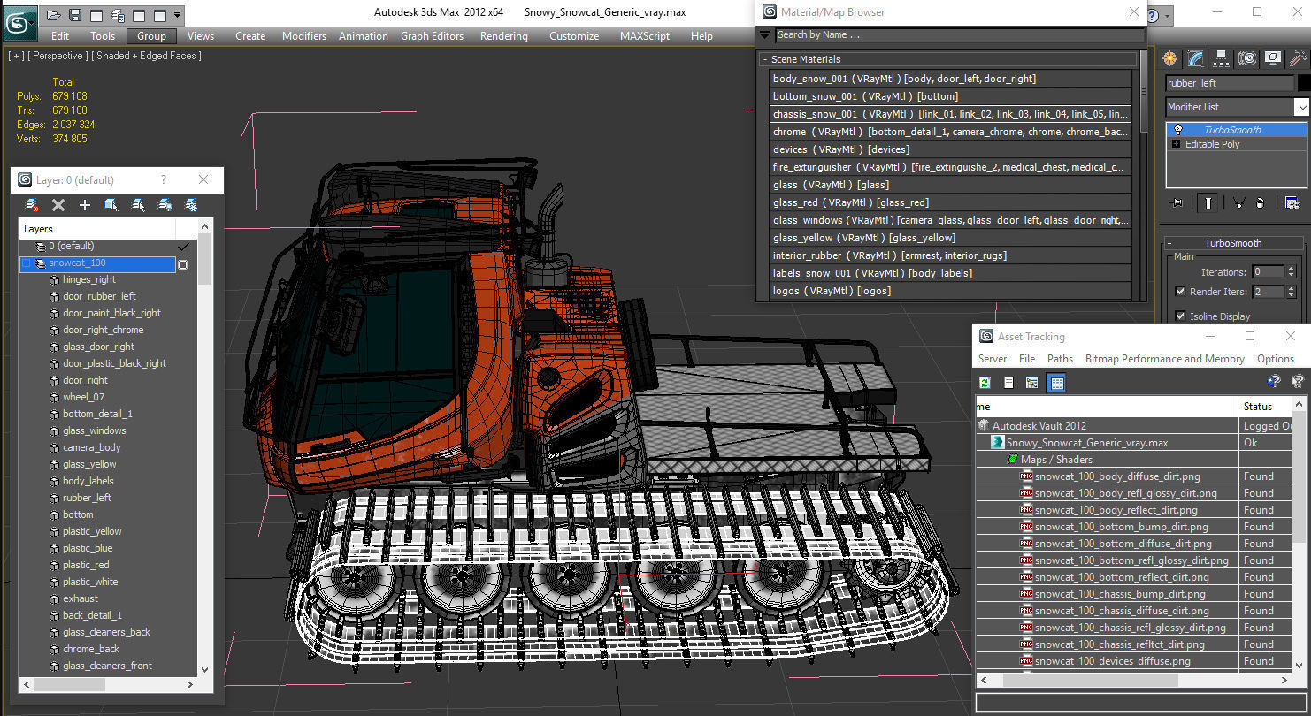Open Shaded + Edged Faces shading menu

coord(147,56)
